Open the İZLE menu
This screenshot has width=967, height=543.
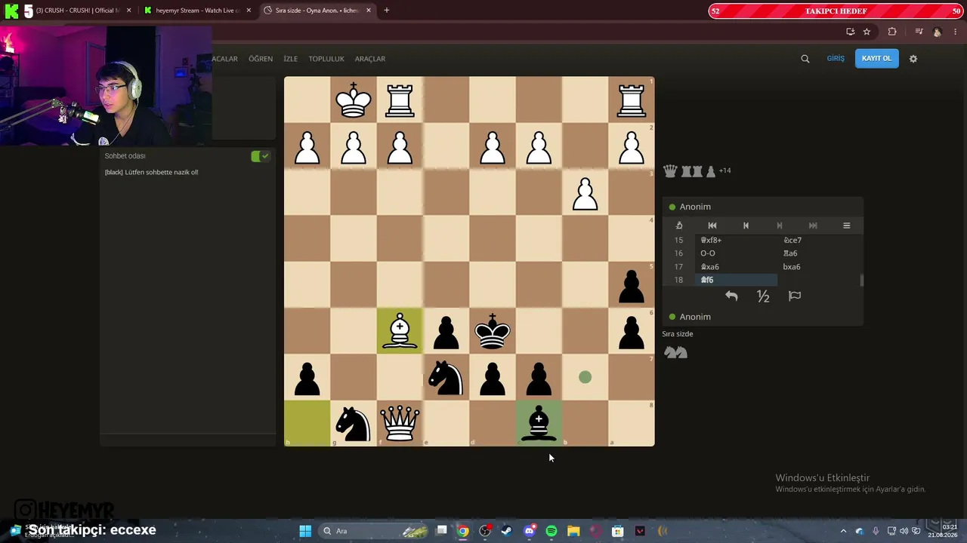point(290,59)
